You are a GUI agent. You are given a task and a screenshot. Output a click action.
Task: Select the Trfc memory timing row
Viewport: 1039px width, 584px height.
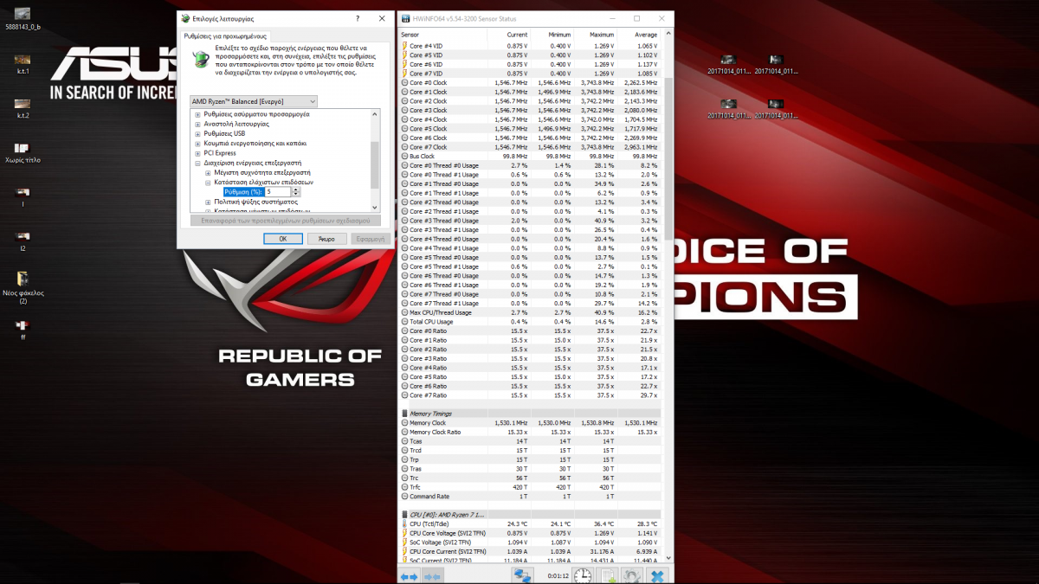pyautogui.click(x=530, y=487)
